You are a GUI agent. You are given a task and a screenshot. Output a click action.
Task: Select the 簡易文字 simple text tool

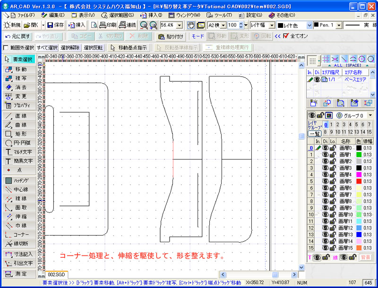(19, 161)
